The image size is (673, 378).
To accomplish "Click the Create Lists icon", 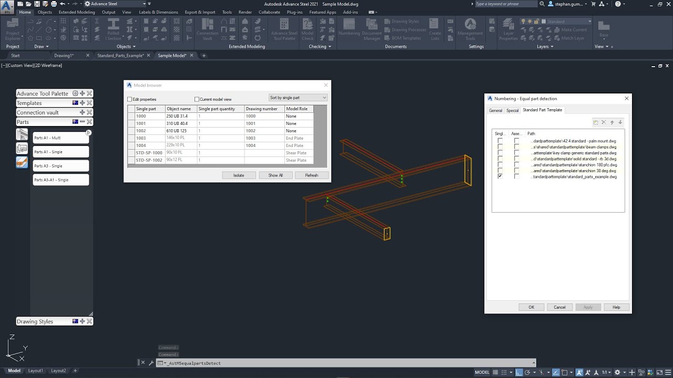I will point(435,29).
